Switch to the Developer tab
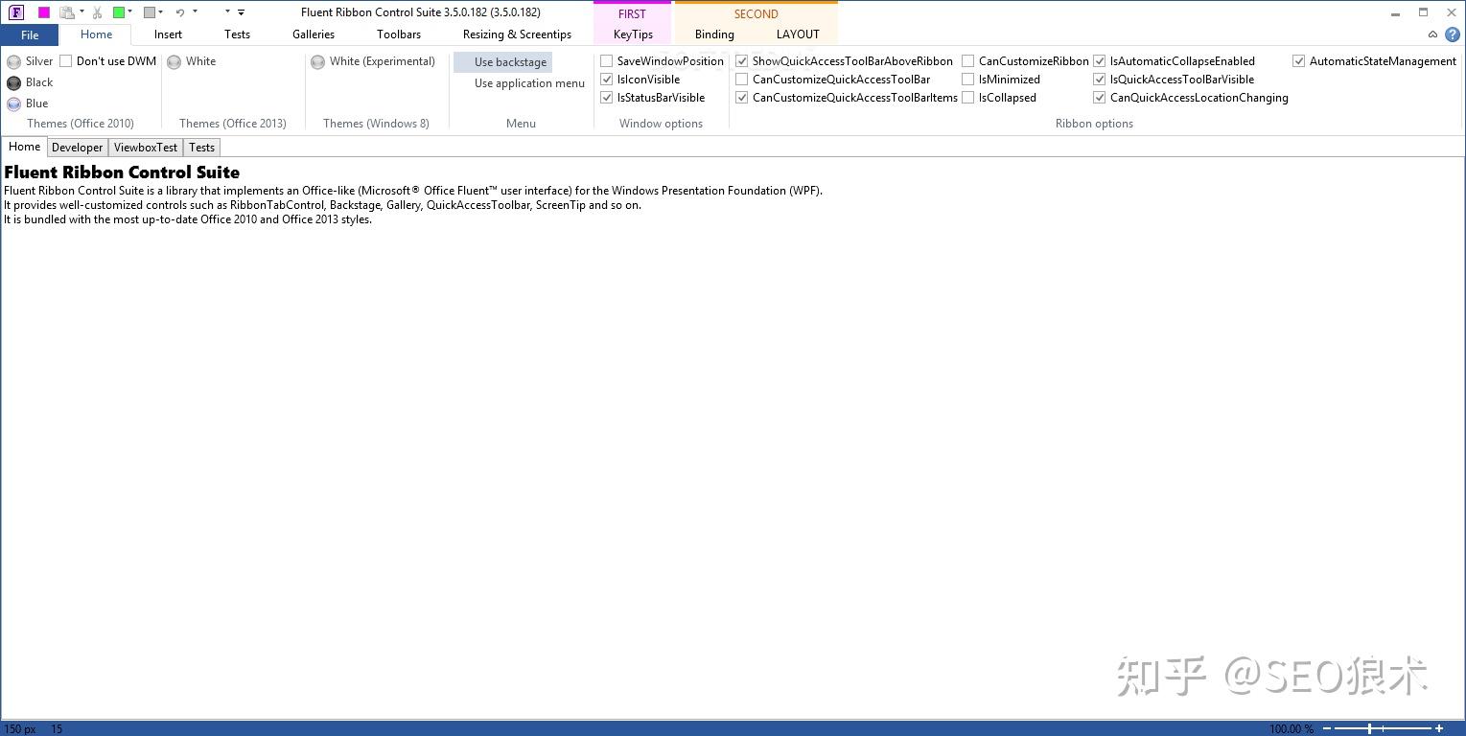 [77, 147]
